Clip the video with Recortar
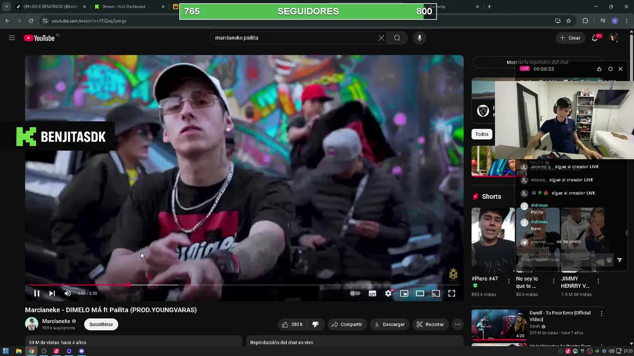This screenshot has width=634, height=356. tap(430, 324)
